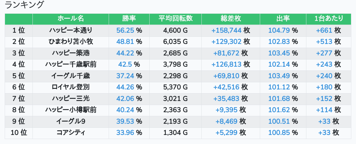The width and height of the screenshot is (356, 144).
Task: Click the ハッピー三光 hall name
Action: pos(71,98)
